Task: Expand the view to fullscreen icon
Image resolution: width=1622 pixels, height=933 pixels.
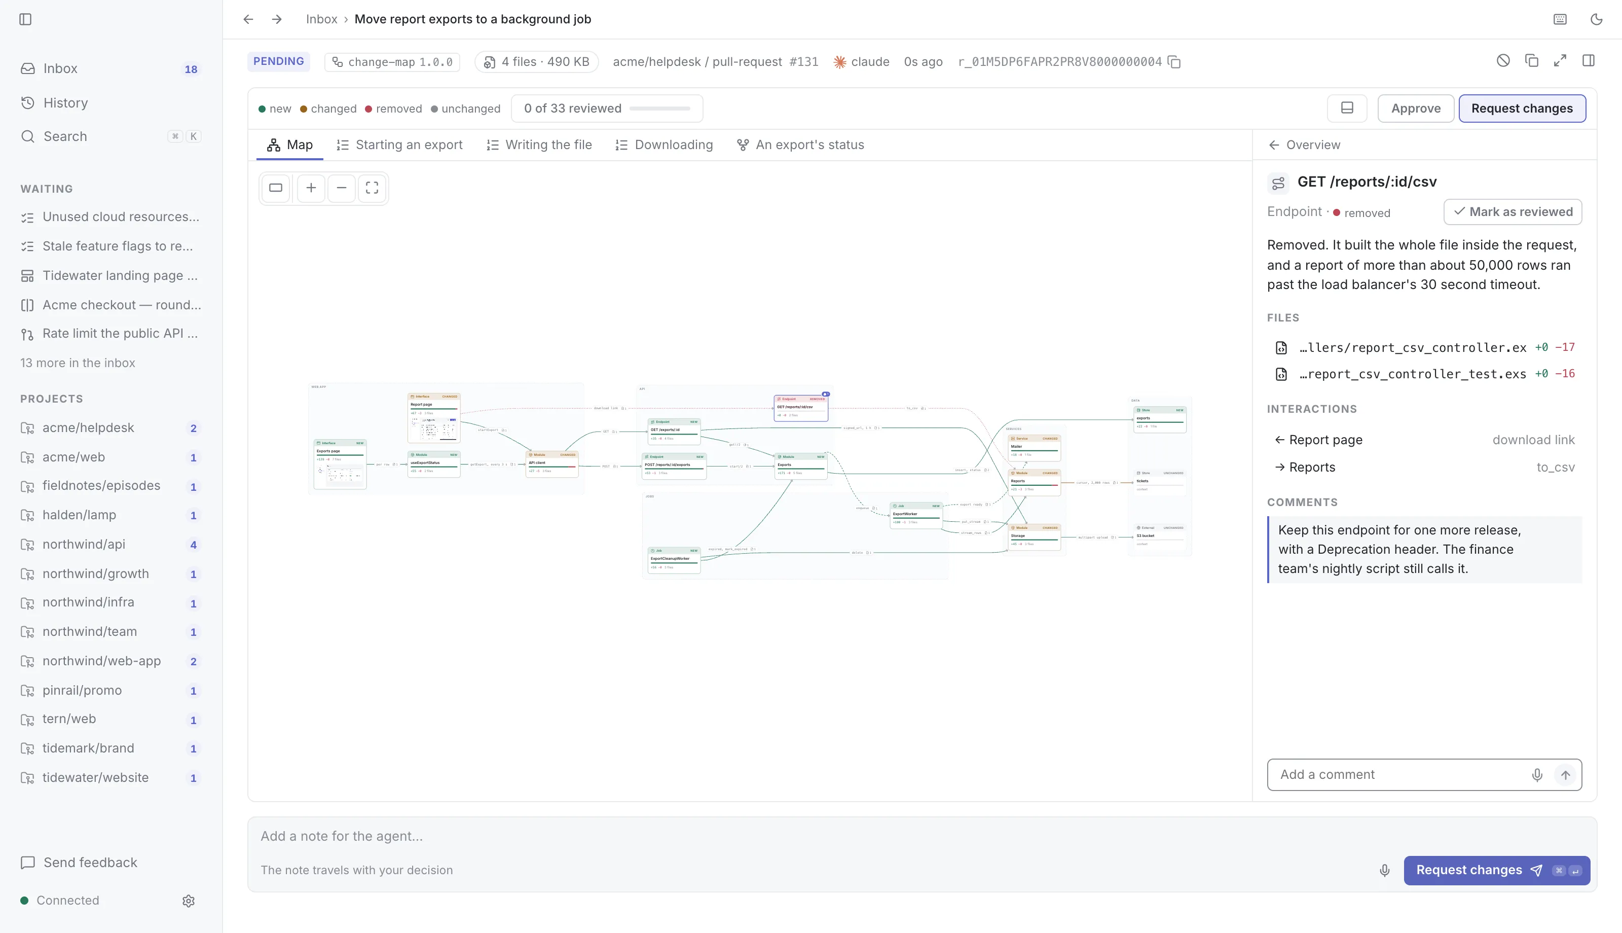Action: point(1560,61)
